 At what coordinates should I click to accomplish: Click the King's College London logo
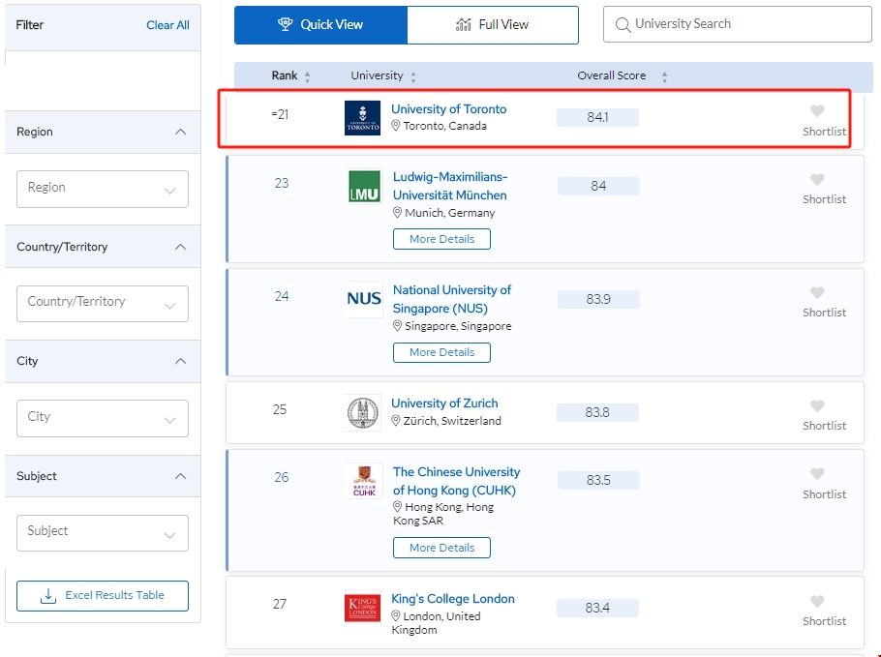pyautogui.click(x=363, y=608)
